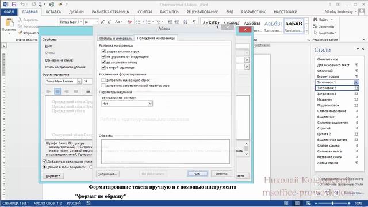The image size is (368, 207).
Task: Open the 'Стиль следующего абзаца' dropdown arrow
Action: [x=247, y=67]
